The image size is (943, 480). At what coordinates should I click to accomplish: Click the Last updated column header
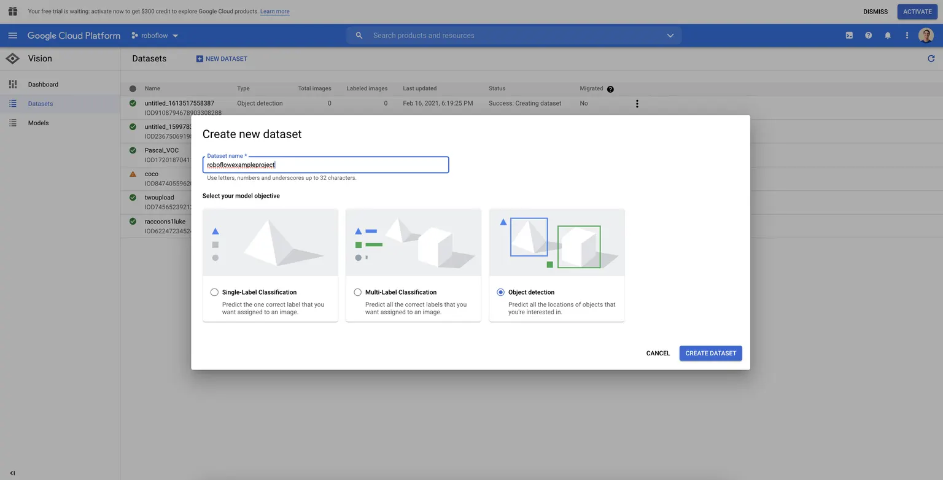[x=419, y=88]
